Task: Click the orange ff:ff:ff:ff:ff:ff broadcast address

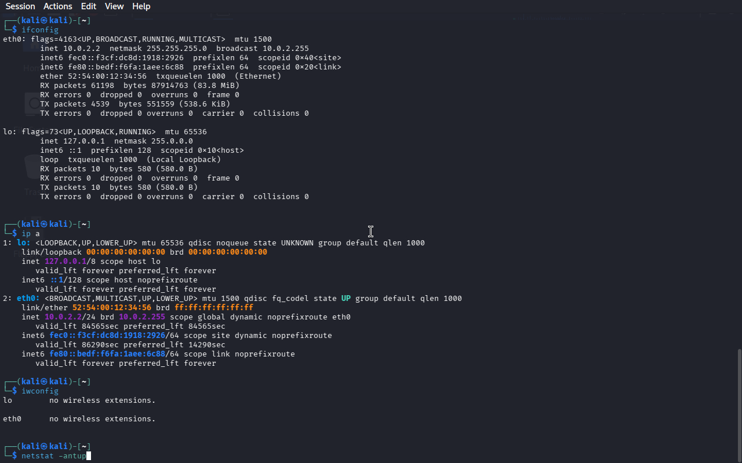Action: coord(214,308)
